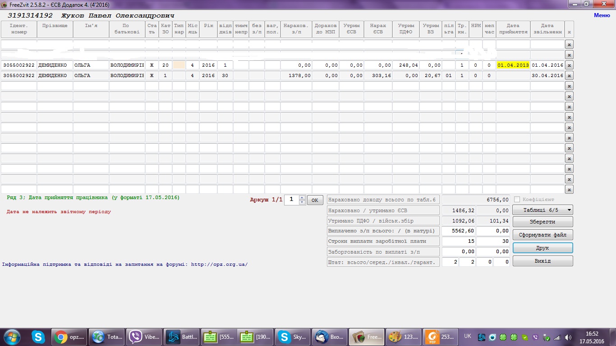The height and width of the screenshot is (346, 616).
Task: Select the yellow highlighted date cell 01.04.2013
Action: pos(513,65)
